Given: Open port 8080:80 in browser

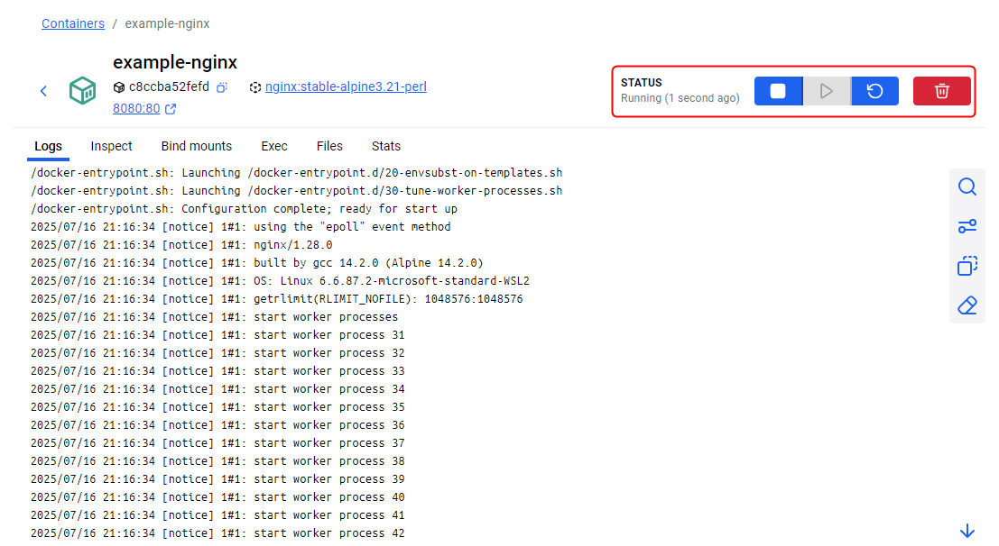Looking at the screenshot, I should (136, 109).
